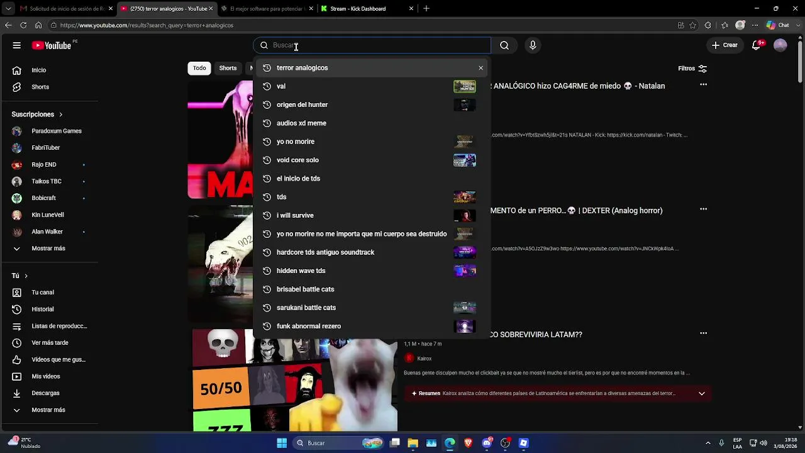
Task: Open Copilot Chat in the browser
Action: pos(778,25)
